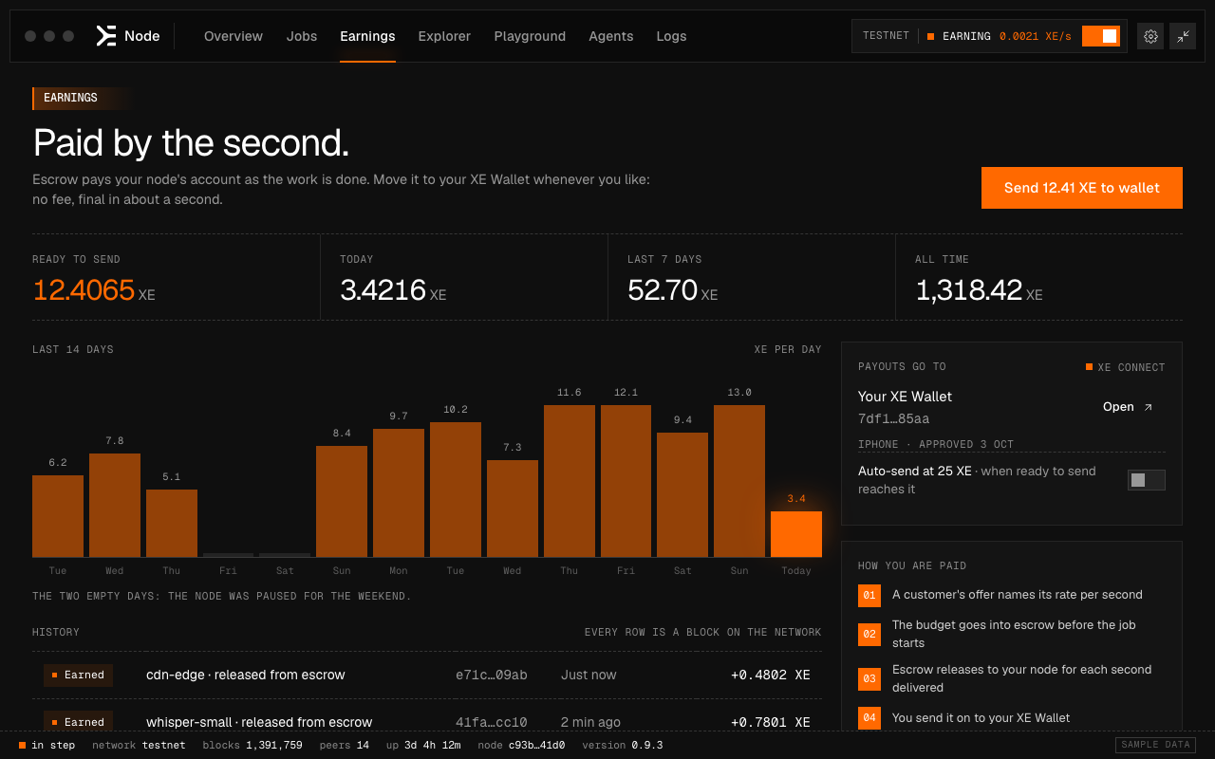The height and width of the screenshot is (759, 1215).
Task: Click the collapse window arrows icon
Action: 1183,36
